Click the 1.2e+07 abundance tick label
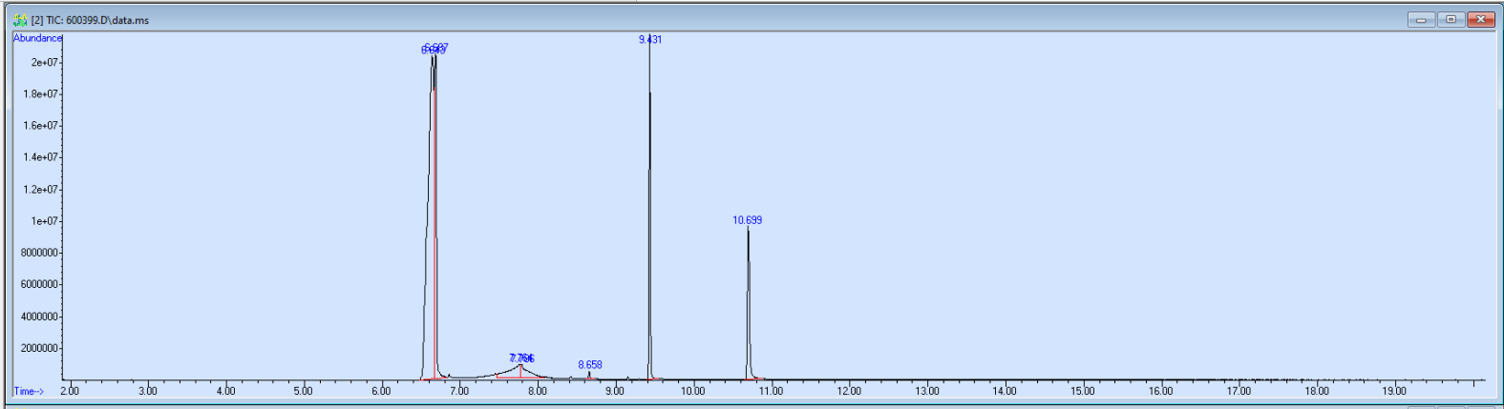Viewport: 1504px width, 409px height. pos(40,190)
